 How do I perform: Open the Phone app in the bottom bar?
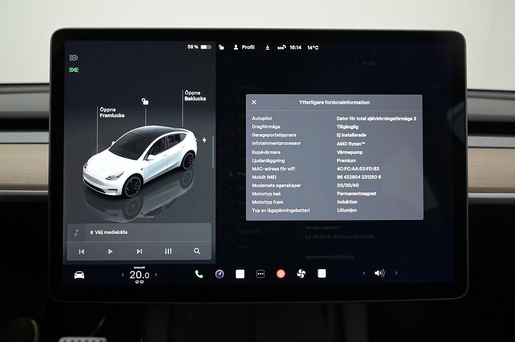tap(199, 274)
